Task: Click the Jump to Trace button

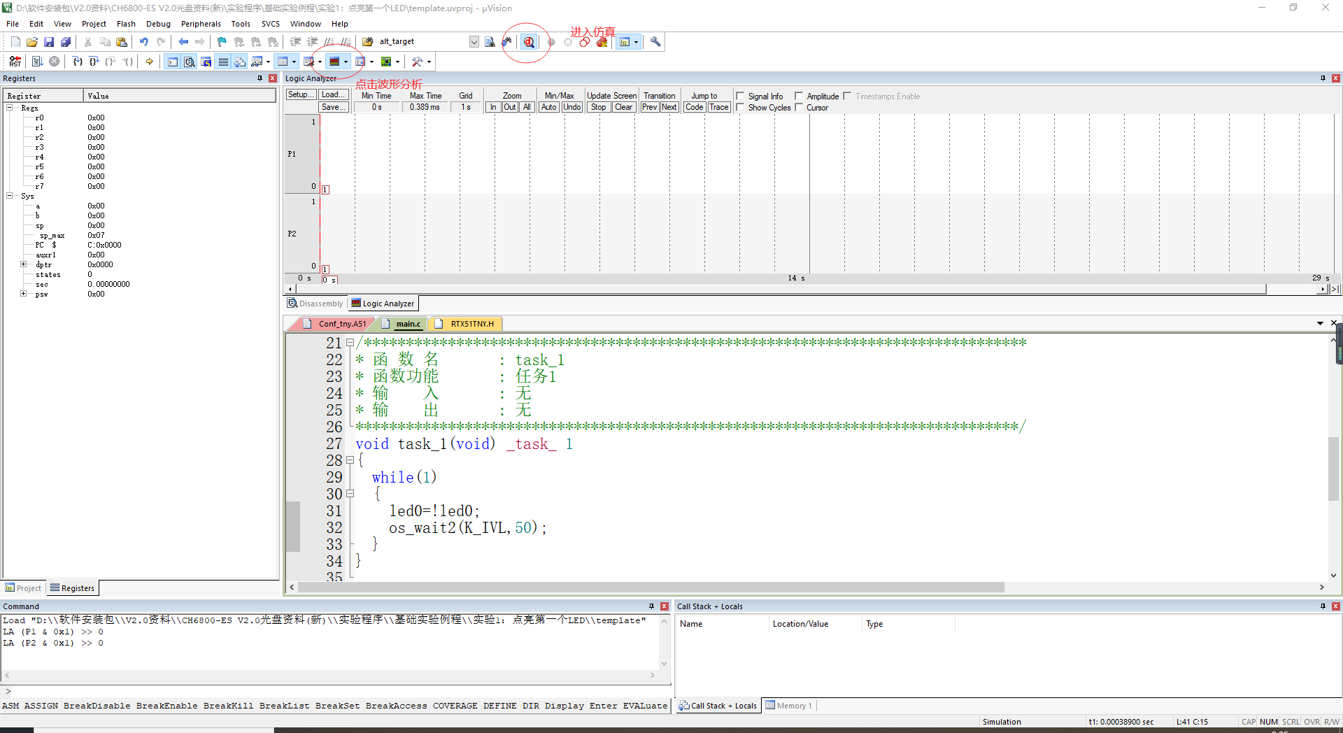Action: point(718,107)
